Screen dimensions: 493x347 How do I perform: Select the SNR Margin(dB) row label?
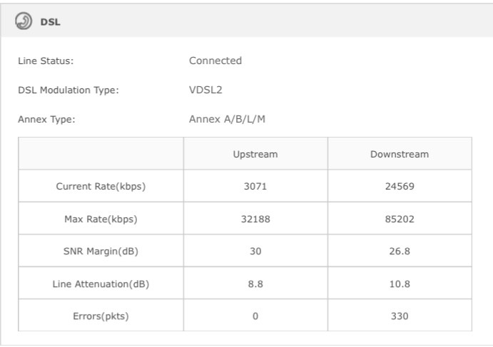click(101, 252)
